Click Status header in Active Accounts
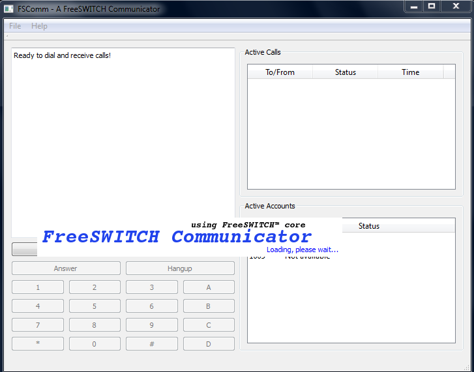 click(x=369, y=226)
